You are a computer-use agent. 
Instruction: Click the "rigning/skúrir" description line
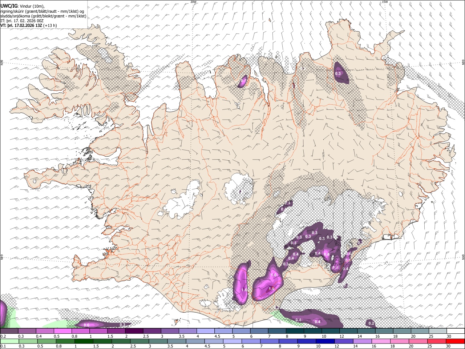42,11
